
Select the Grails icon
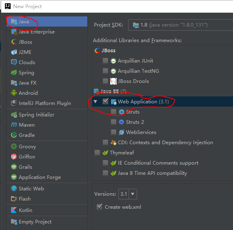click(x=14, y=167)
